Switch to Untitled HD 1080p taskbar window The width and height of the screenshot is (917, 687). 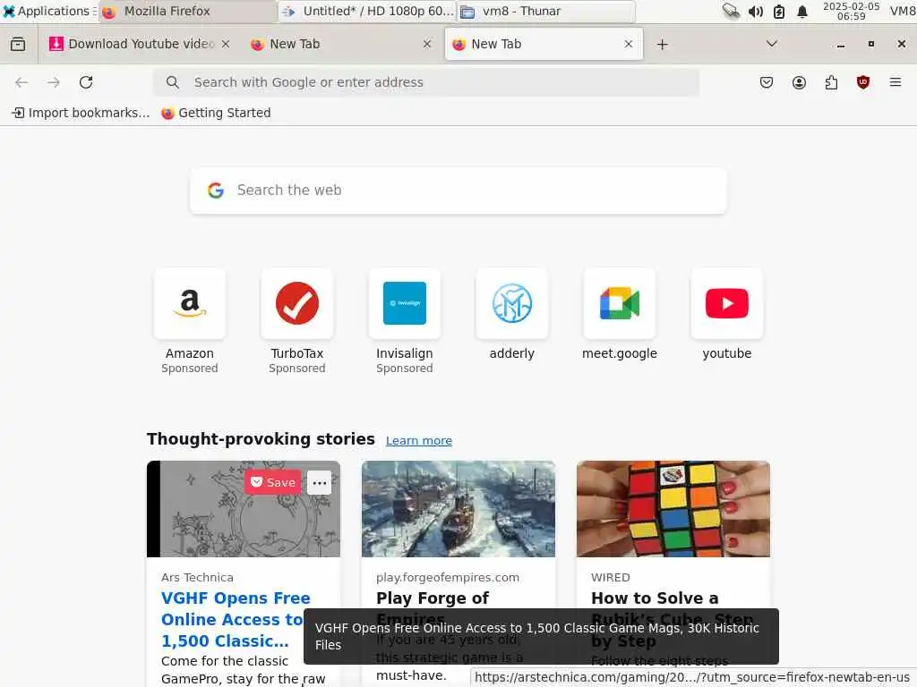coord(366,11)
